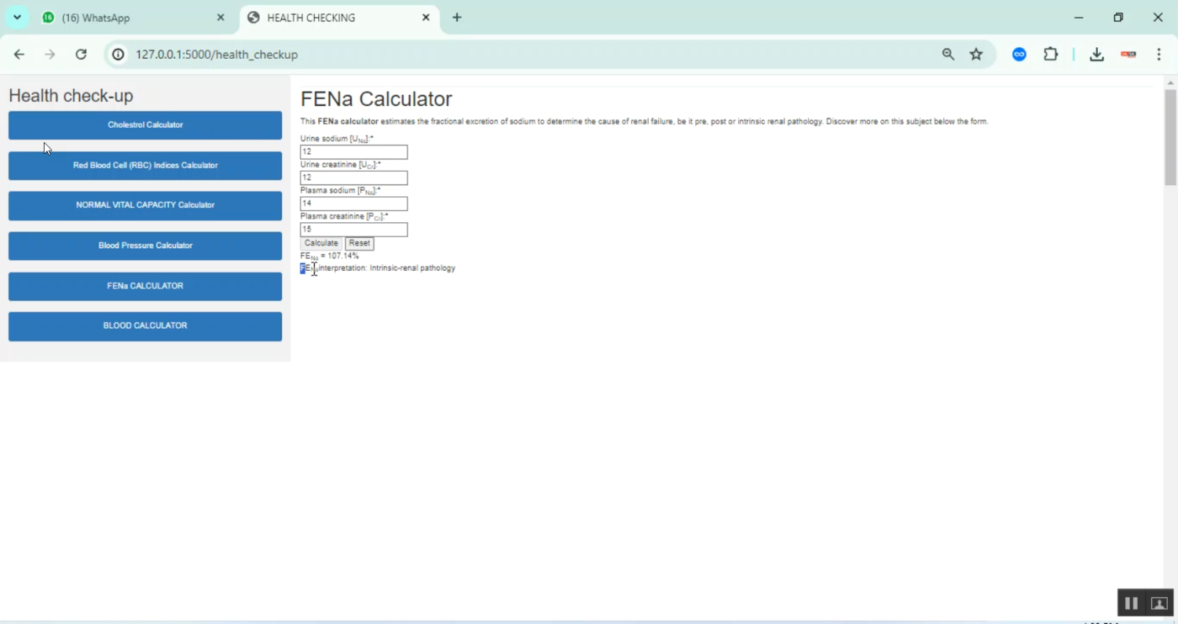Image resolution: width=1178 pixels, height=624 pixels.
Task: Select the HEALTH CHECKING tab
Action: 339,17
